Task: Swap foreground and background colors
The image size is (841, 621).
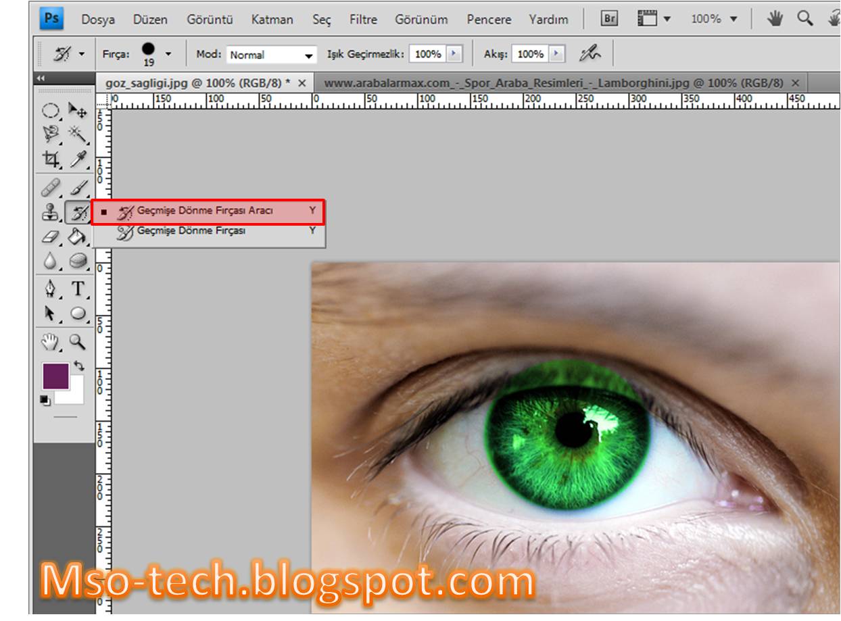Action: (79, 366)
